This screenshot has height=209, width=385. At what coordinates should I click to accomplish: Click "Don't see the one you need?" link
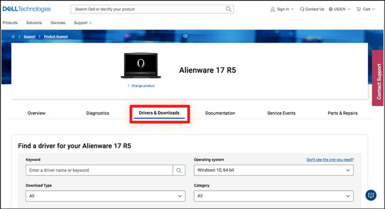(x=330, y=159)
